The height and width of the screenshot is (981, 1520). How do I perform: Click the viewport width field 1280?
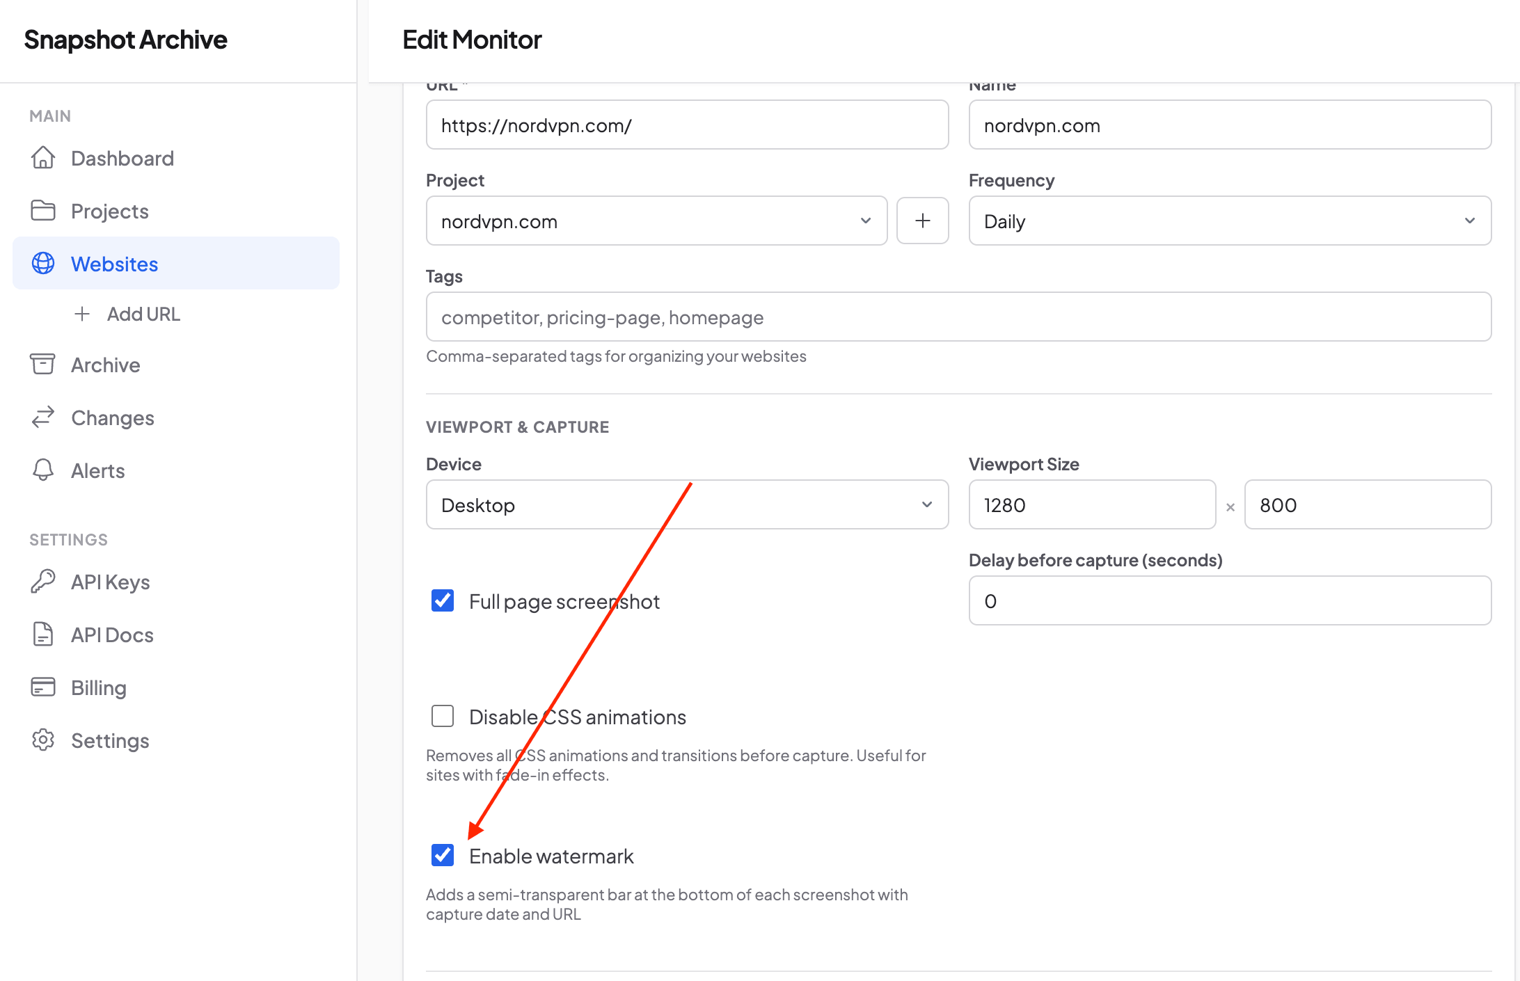[x=1092, y=504]
